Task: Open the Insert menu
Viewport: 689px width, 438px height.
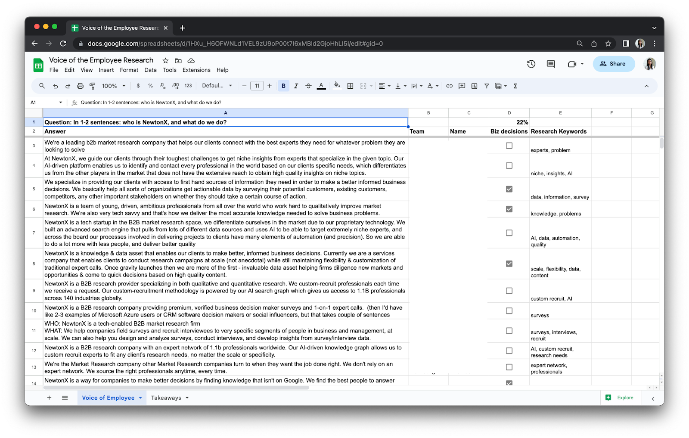Action: [x=106, y=70]
